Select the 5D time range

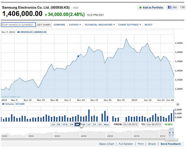(x=59, y=124)
